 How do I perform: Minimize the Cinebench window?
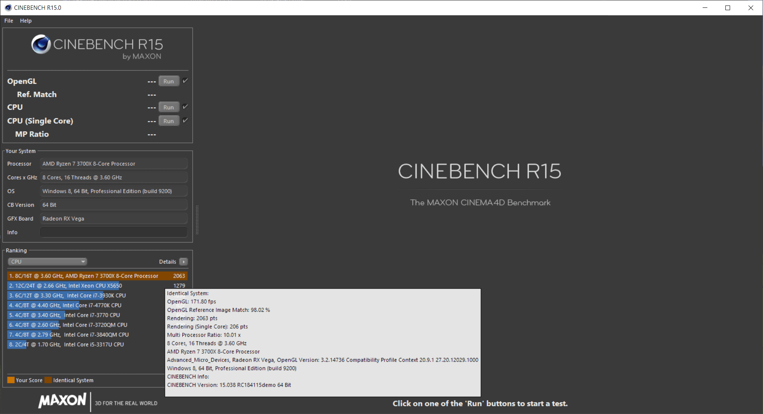point(705,8)
